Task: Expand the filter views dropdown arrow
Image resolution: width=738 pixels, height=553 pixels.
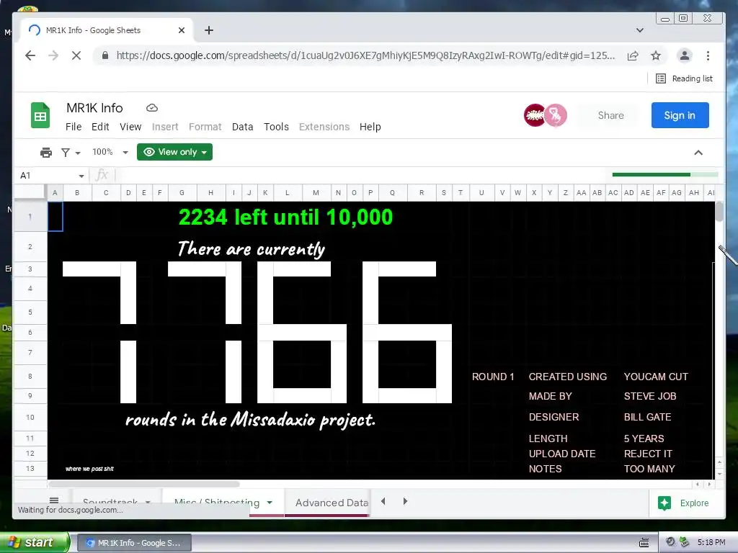Action: pyautogui.click(x=78, y=153)
